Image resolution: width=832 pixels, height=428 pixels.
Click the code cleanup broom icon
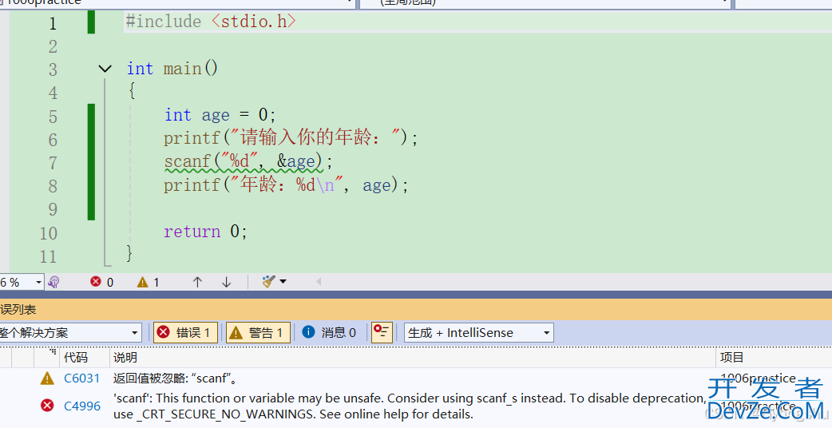pyautogui.click(x=268, y=282)
